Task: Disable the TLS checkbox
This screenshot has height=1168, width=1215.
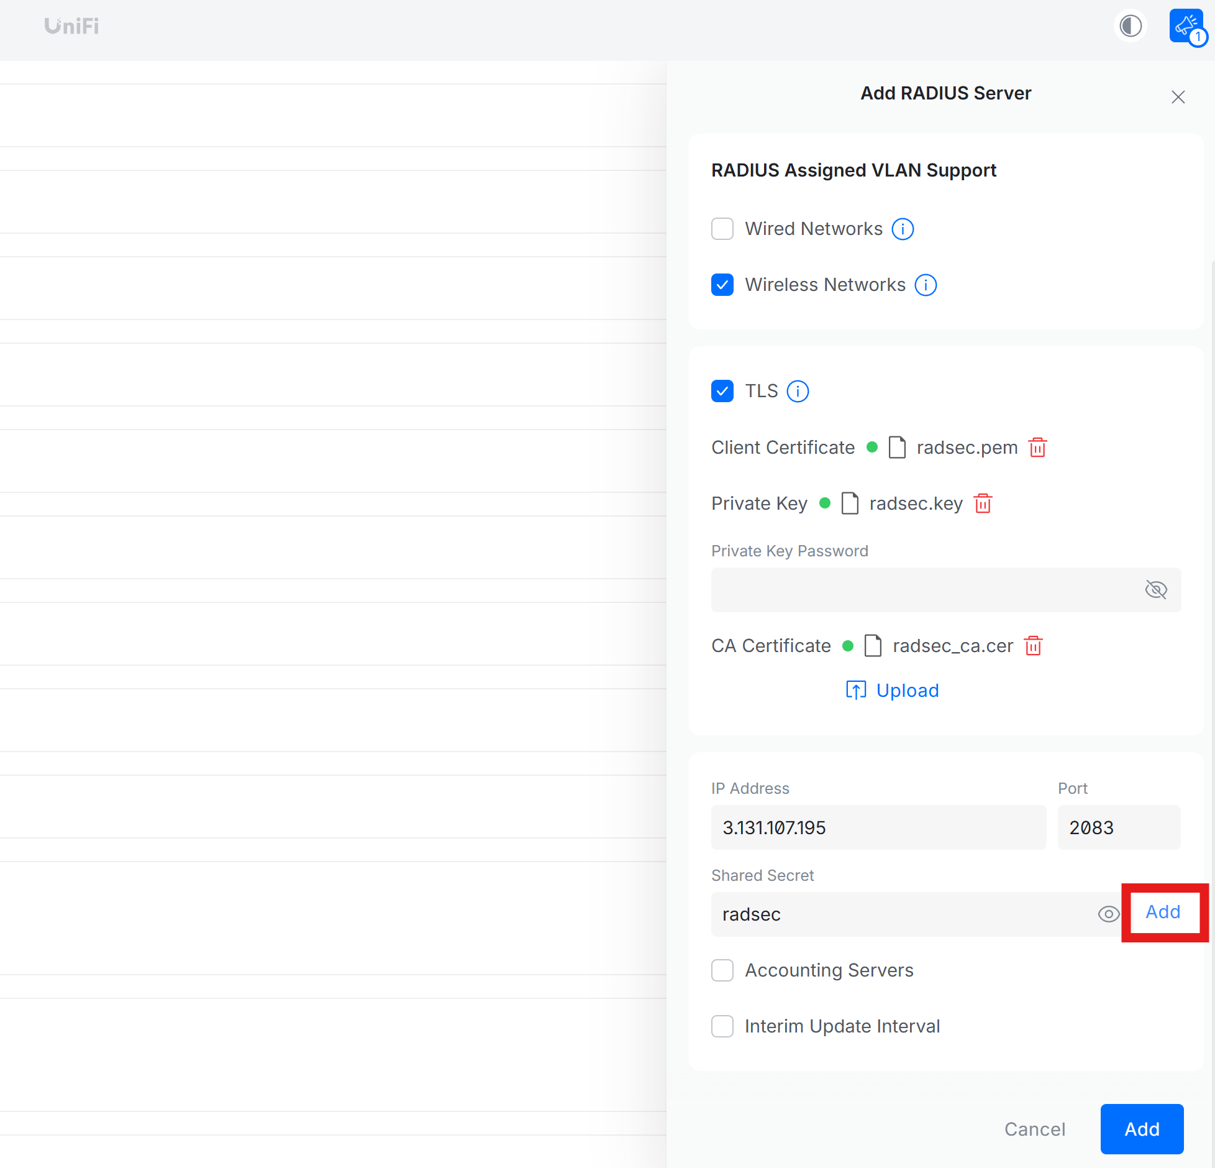Action: point(722,391)
